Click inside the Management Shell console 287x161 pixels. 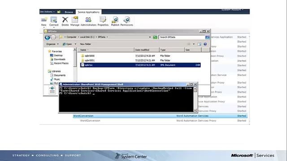[x=126, y=99]
